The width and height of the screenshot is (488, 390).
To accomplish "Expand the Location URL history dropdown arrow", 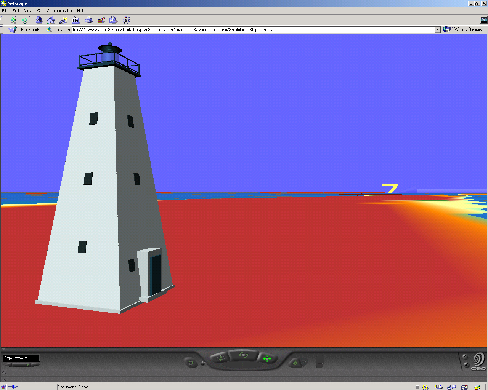I will tap(437, 30).
